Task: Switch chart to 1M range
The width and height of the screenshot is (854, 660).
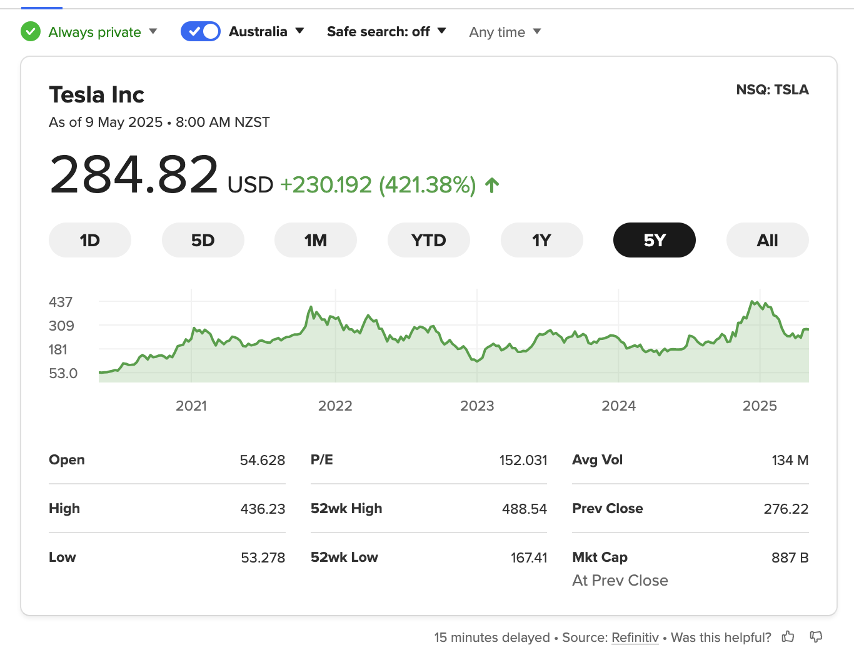Action: (316, 240)
